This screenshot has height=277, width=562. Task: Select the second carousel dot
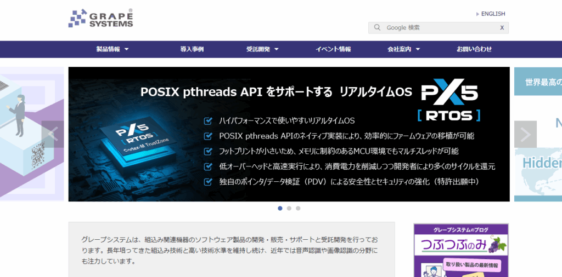tap(289, 209)
